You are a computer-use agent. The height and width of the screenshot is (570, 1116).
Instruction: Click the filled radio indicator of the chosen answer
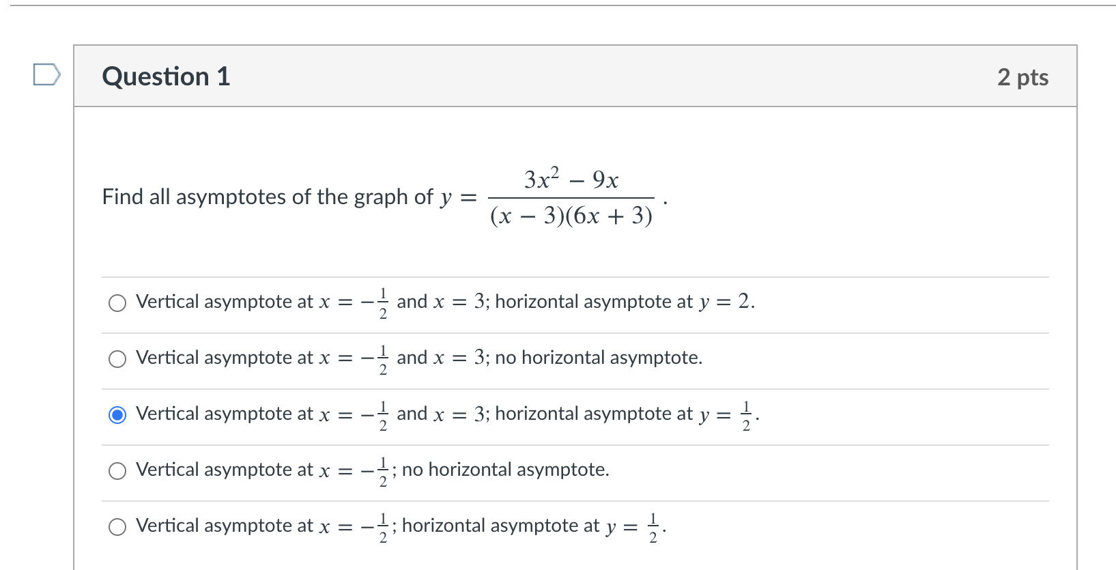tap(117, 414)
